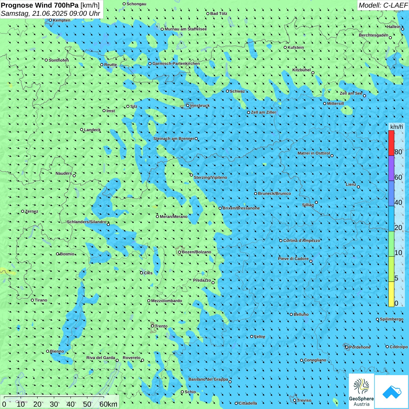
Task: Click the medium blue 40-60 km/h legend swatch
Action: 391,194
